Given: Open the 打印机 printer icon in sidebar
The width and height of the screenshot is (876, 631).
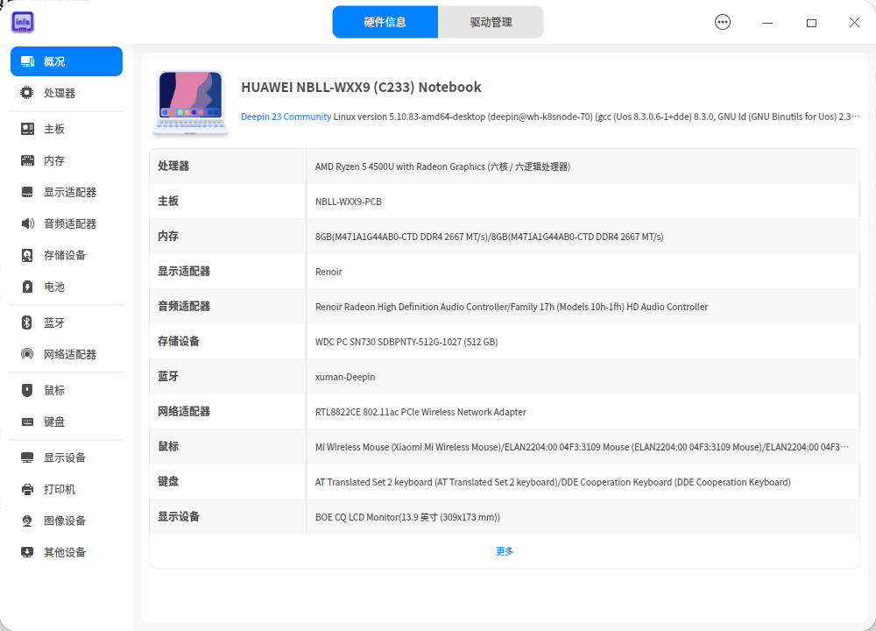Looking at the screenshot, I should click(27, 490).
